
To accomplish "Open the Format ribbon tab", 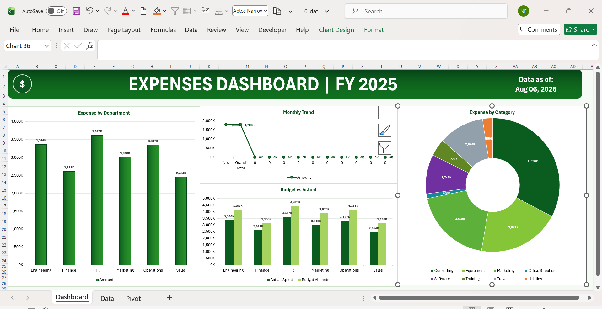I will point(374,30).
